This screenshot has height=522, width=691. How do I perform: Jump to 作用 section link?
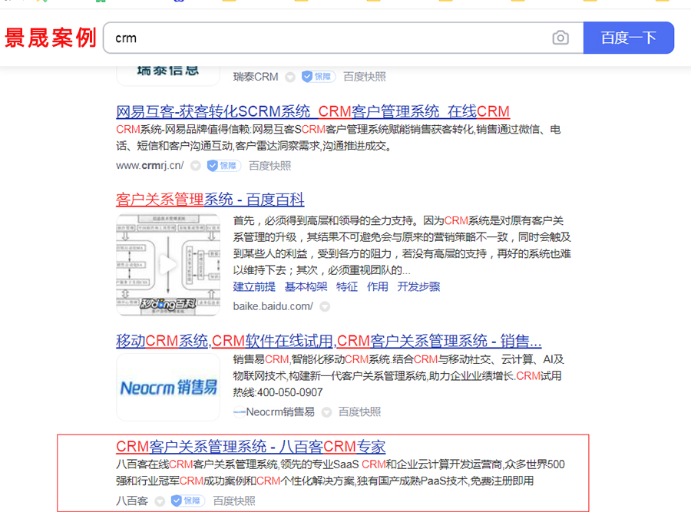pyautogui.click(x=378, y=287)
